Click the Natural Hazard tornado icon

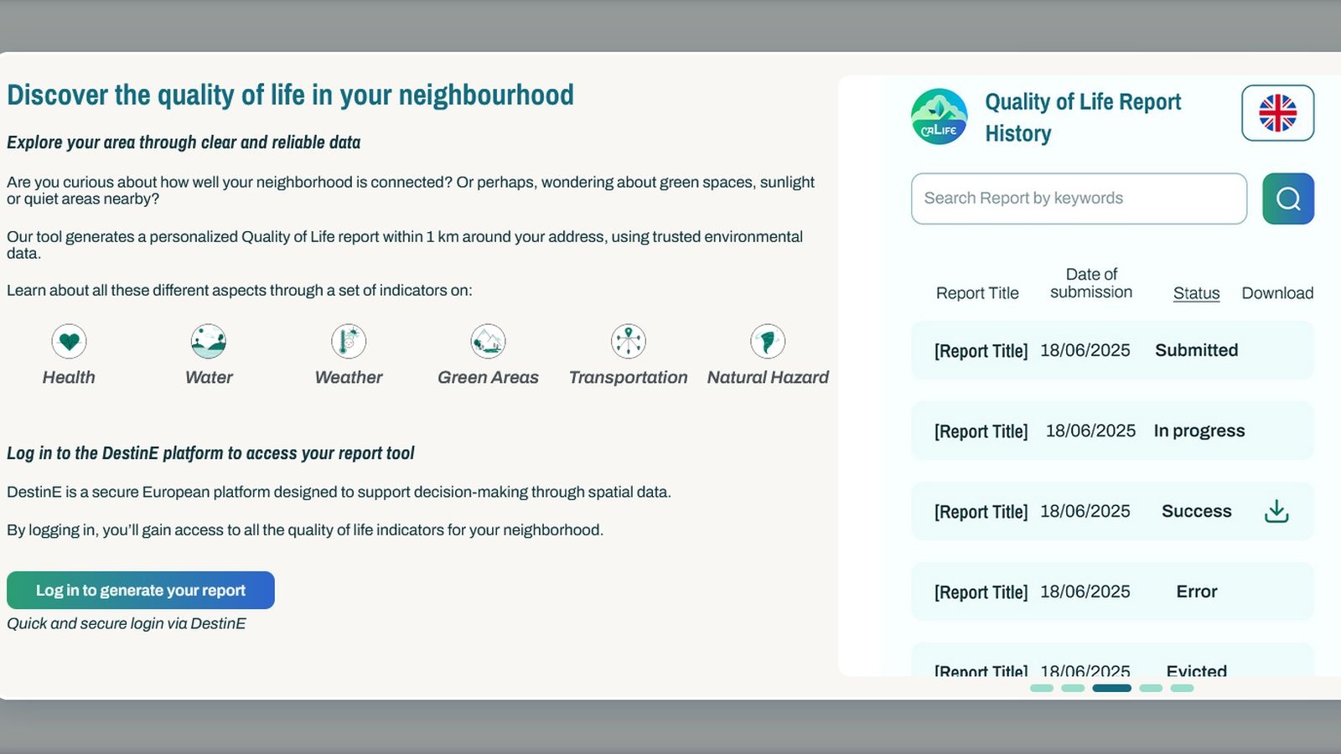pyautogui.click(x=768, y=342)
